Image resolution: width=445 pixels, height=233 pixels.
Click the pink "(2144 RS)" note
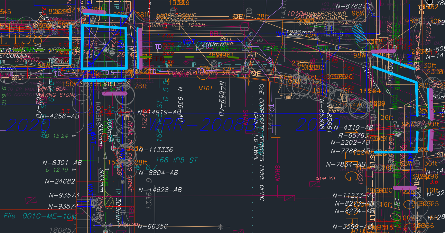[325, 178]
